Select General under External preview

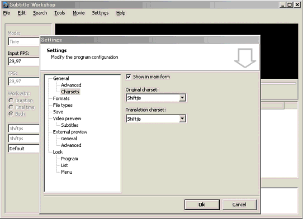69,139
